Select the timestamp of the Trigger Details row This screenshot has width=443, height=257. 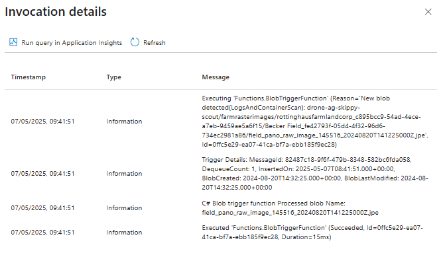[42, 173]
